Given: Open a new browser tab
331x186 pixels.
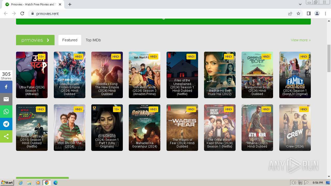Looking at the screenshot, I should tap(70, 4).
